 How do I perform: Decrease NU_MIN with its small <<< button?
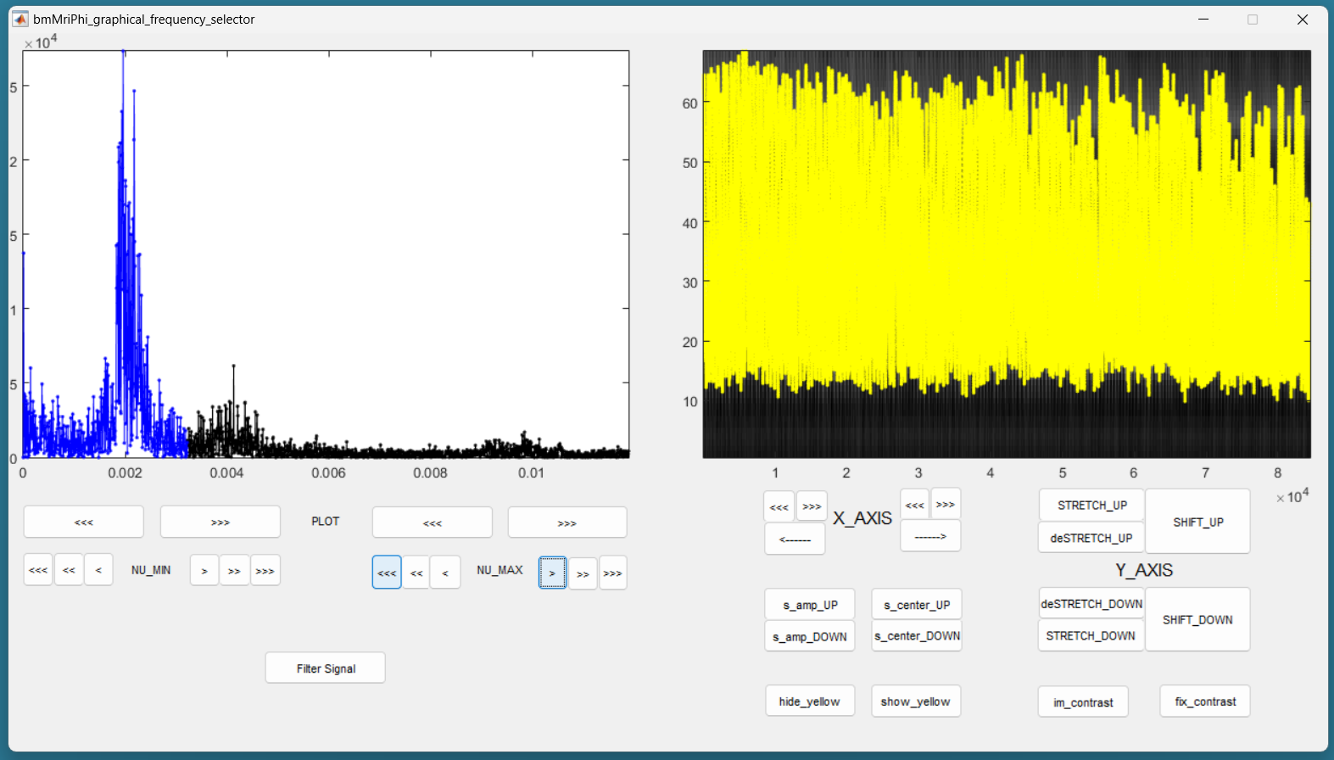pos(38,570)
